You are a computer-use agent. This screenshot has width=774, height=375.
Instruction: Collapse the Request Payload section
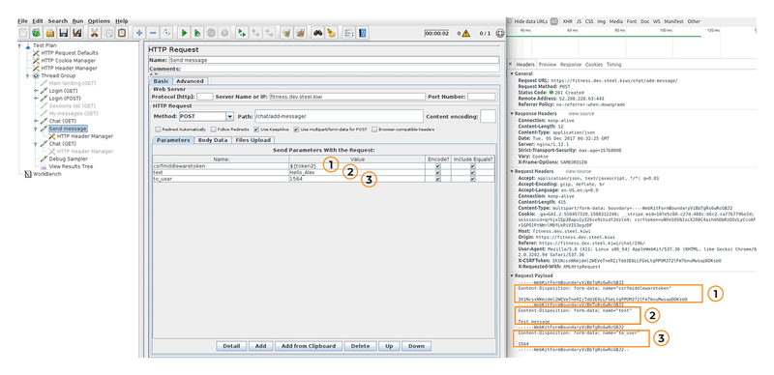(512, 275)
